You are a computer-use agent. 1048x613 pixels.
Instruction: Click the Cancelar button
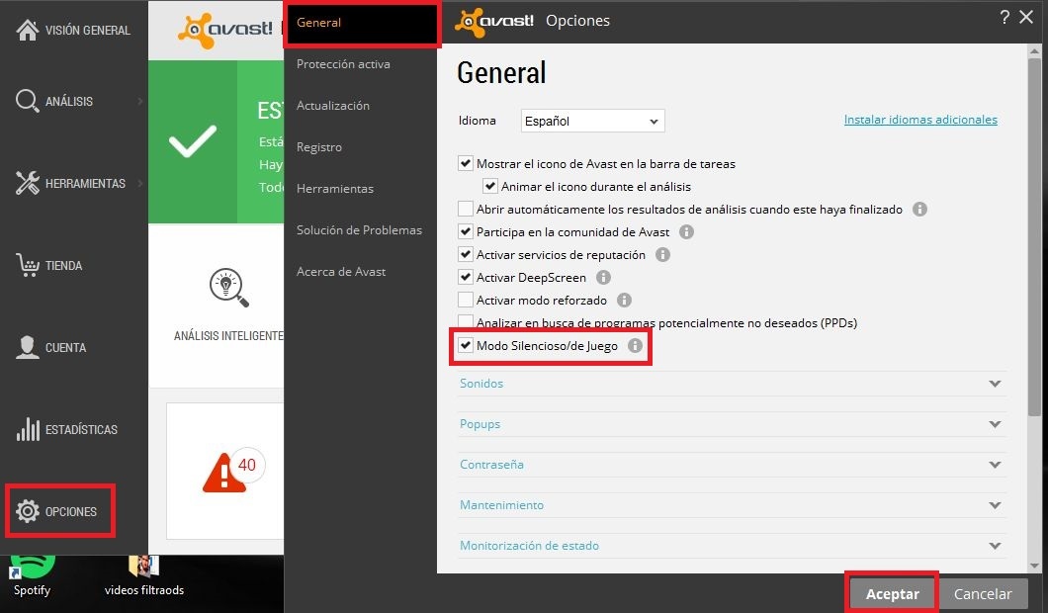click(983, 593)
